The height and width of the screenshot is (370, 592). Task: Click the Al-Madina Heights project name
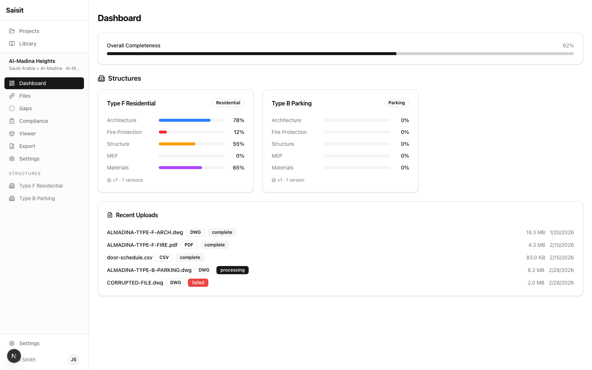pyautogui.click(x=32, y=61)
